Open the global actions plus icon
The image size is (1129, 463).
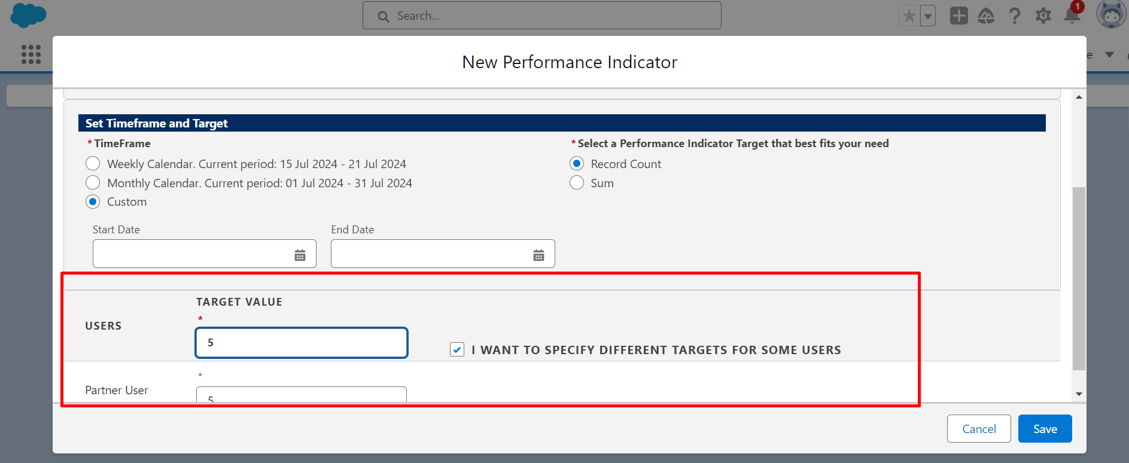tap(958, 16)
